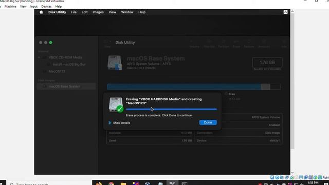
Task: Click VirtualBox scrollbar up arrow
Action: pos(293,11)
